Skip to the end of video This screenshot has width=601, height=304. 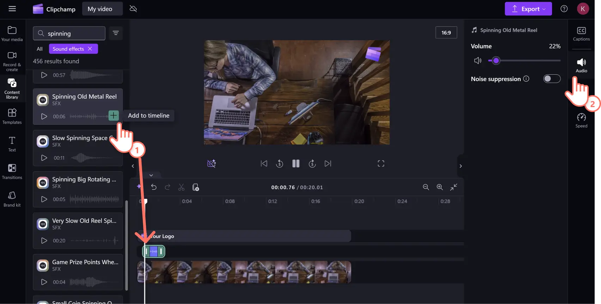pos(328,163)
